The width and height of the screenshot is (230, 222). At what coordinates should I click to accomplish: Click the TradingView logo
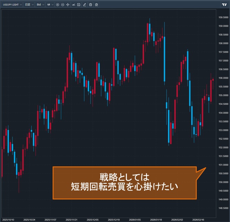coord(224,5)
